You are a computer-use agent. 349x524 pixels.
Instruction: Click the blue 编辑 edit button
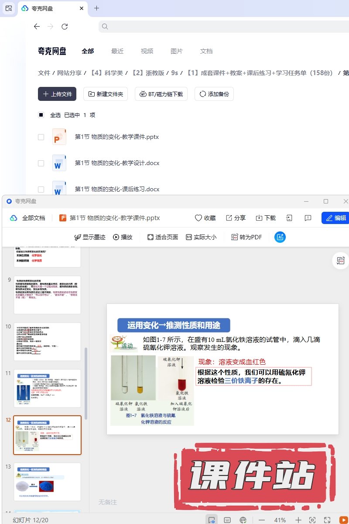[335, 218]
